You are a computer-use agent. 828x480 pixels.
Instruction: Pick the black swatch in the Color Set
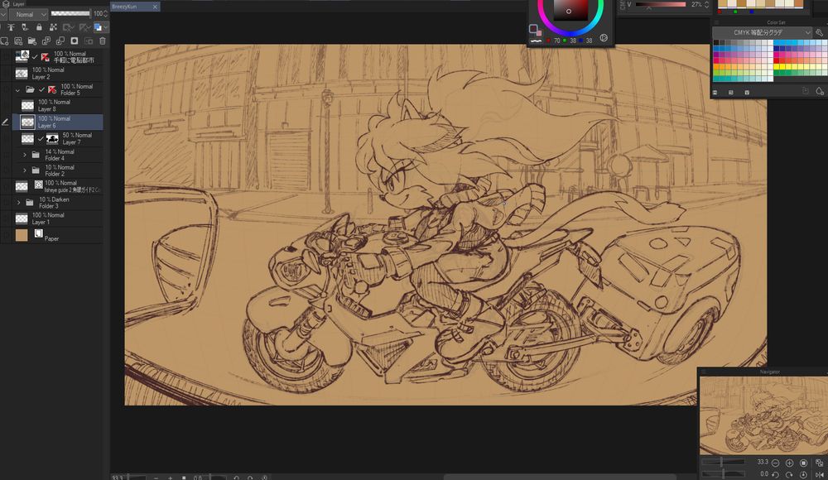pos(716,43)
